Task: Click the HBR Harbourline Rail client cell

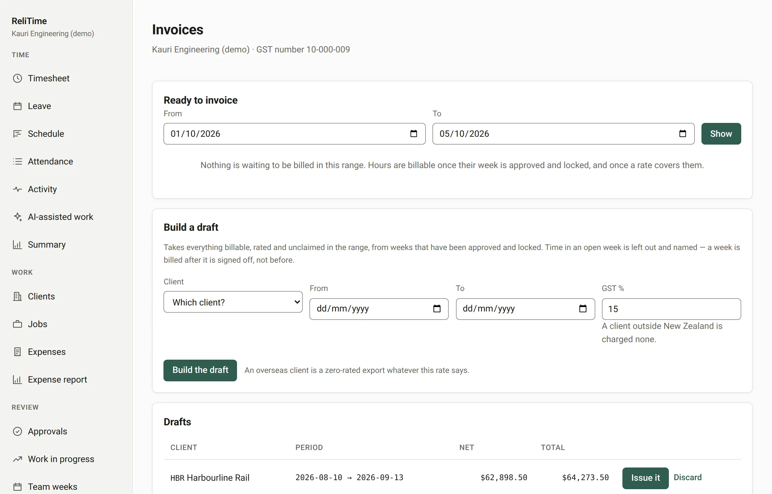Action: [x=210, y=478]
